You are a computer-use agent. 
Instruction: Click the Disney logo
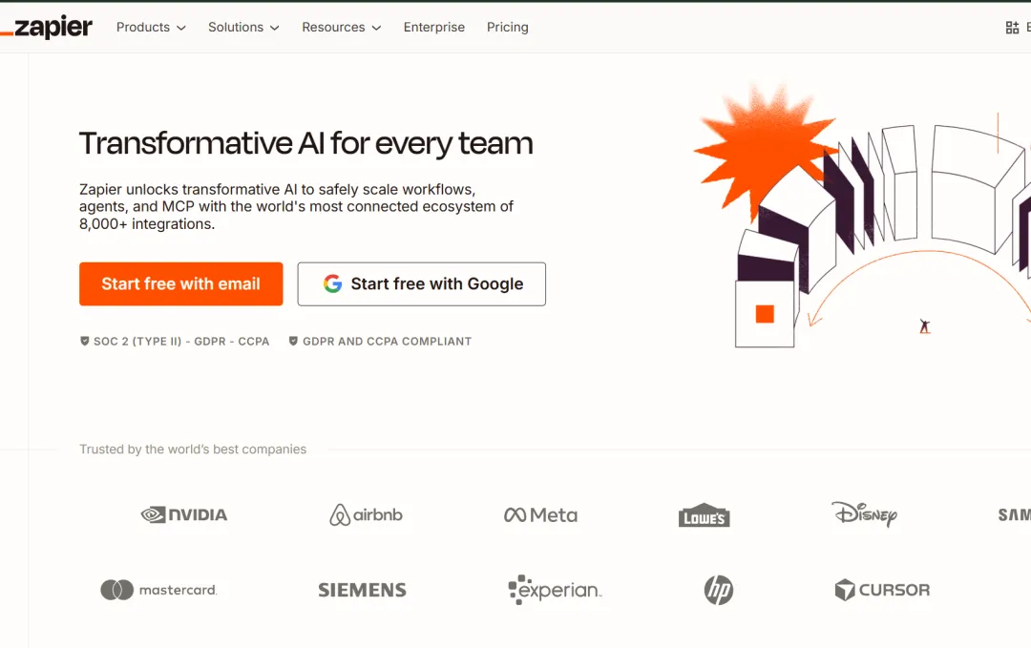pos(865,514)
